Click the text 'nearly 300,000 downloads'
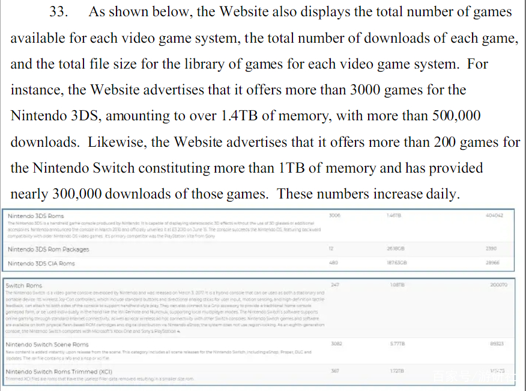This screenshot has width=526, height=391. (x=91, y=194)
